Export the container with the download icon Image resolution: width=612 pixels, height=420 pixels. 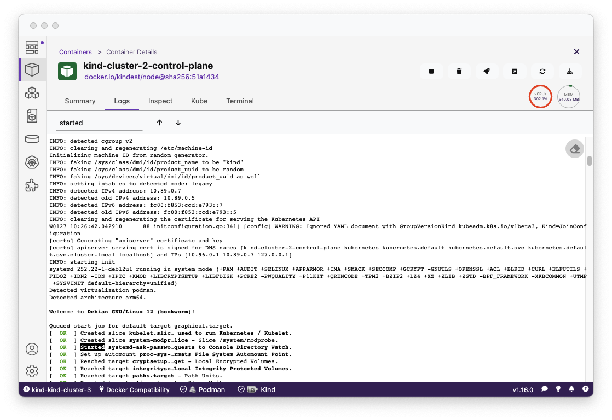[x=570, y=72]
